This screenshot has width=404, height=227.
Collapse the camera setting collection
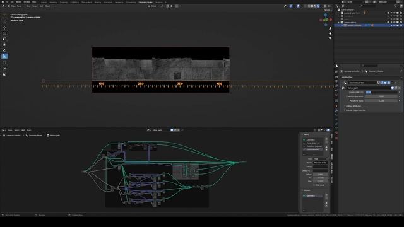point(339,23)
